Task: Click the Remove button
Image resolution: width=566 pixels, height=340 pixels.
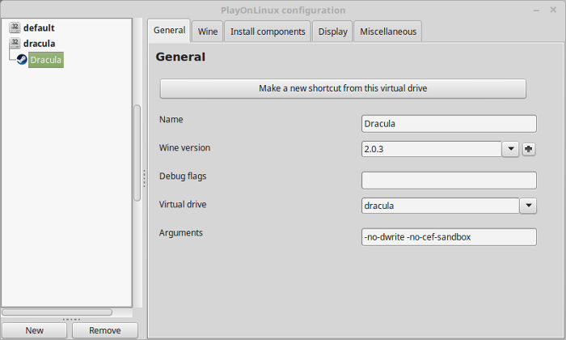Action: click(x=104, y=330)
